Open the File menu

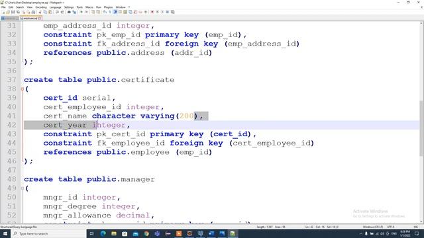click(x=3, y=7)
